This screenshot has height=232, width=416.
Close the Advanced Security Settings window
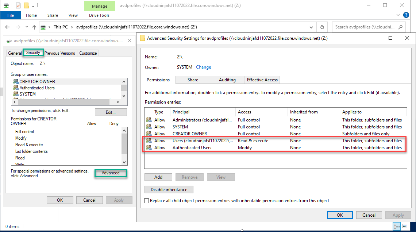point(407,38)
